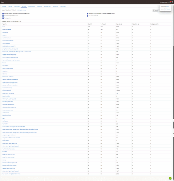Toggle the App state size column checkbox
This screenshot has width=174, height=181.
pos(3,16)
